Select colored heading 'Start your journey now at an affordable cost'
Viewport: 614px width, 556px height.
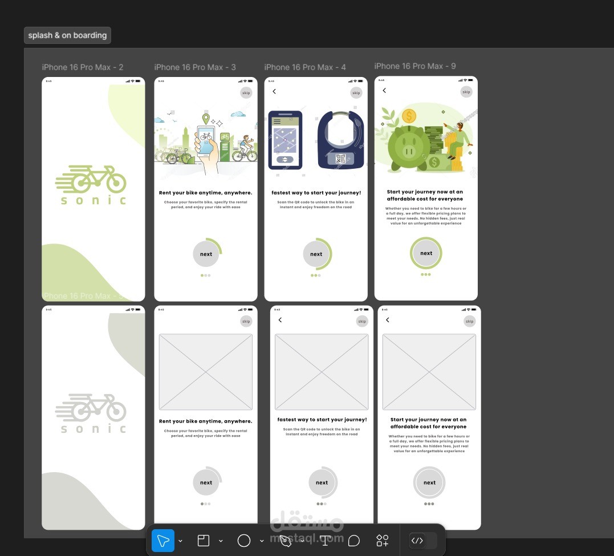tap(425, 195)
